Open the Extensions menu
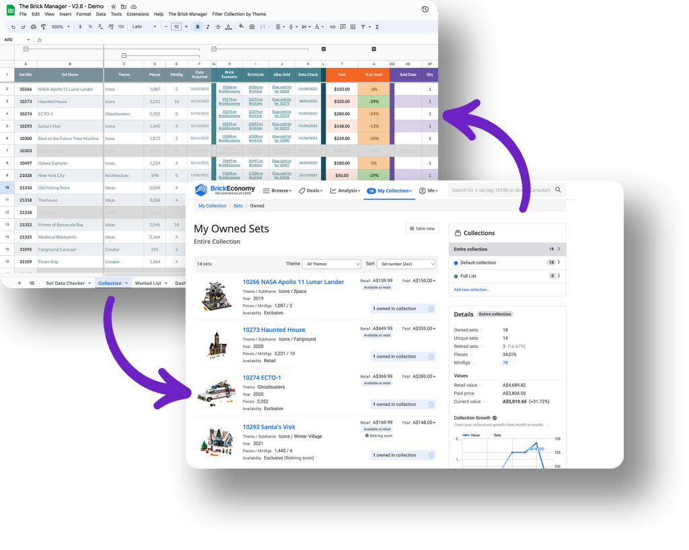This screenshot has height=550, width=689. [138, 14]
